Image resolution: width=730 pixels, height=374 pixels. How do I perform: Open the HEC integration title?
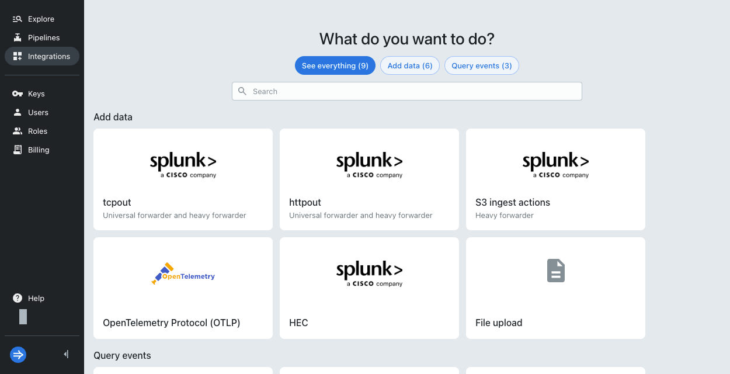[298, 323]
